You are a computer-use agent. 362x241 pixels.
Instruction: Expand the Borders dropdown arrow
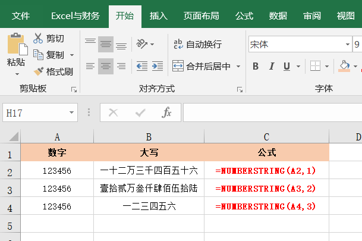click(327, 66)
